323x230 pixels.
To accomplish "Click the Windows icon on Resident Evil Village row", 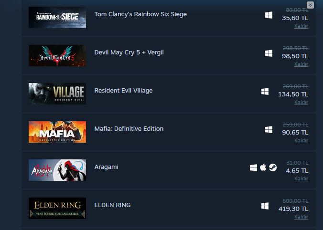I will click(265, 92).
